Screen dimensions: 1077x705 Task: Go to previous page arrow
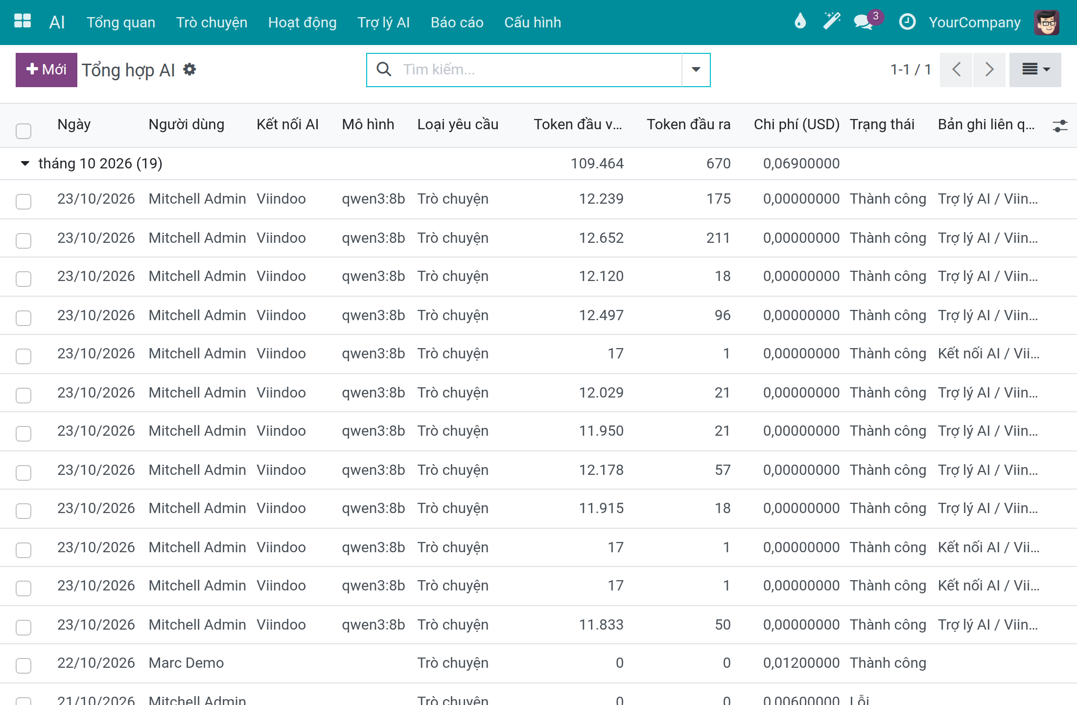956,70
